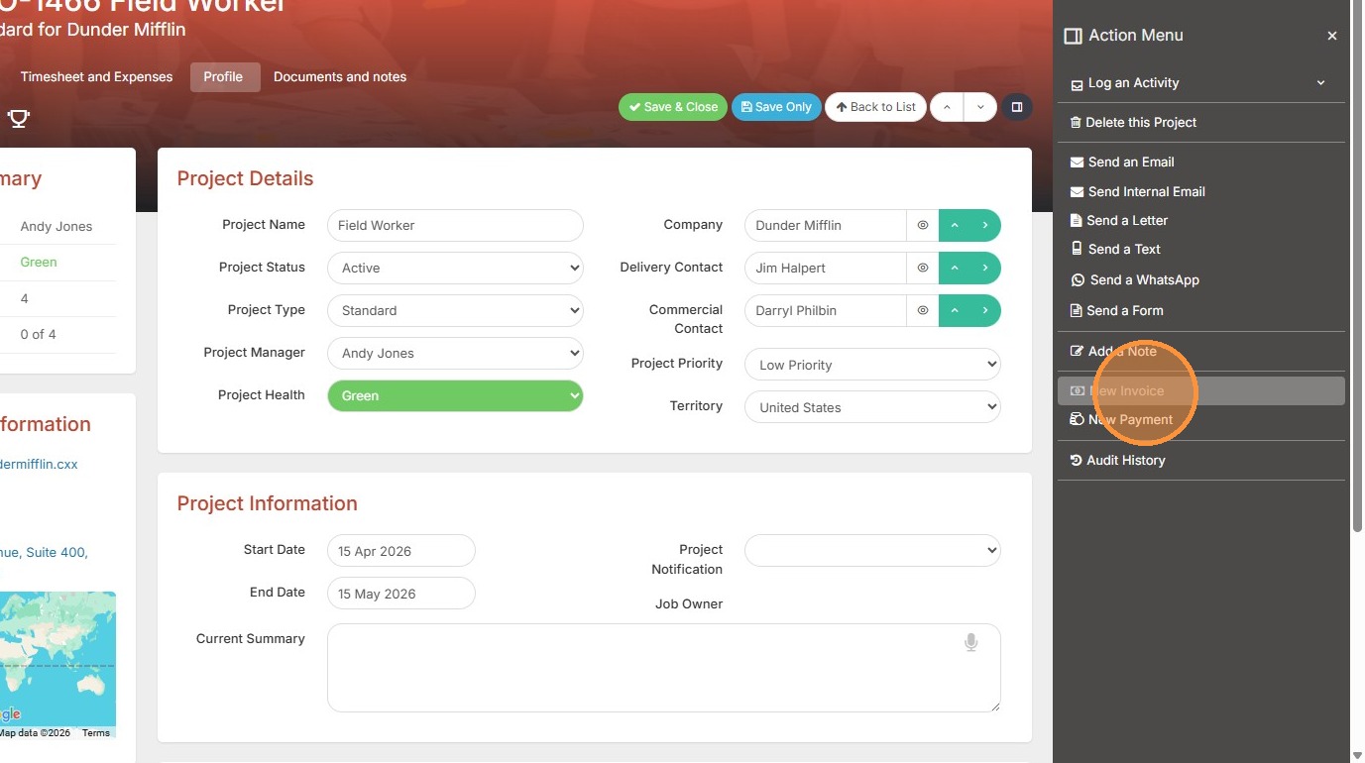Image resolution: width=1365 pixels, height=763 pixels.
Task: Click the 'Project Information' heading
Action: coord(268,503)
